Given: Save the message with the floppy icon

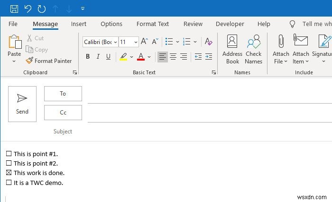Looking at the screenshot, I should tap(14, 9).
